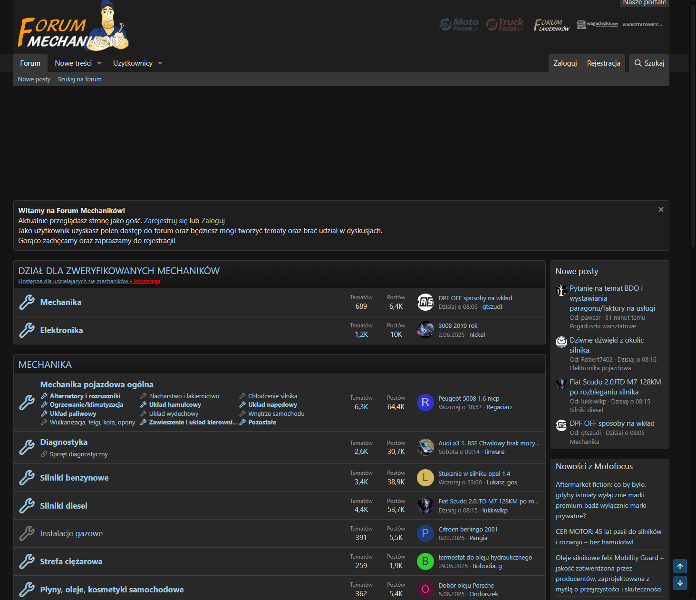
Task: Open the Szukaj search button
Action: (649, 63)
